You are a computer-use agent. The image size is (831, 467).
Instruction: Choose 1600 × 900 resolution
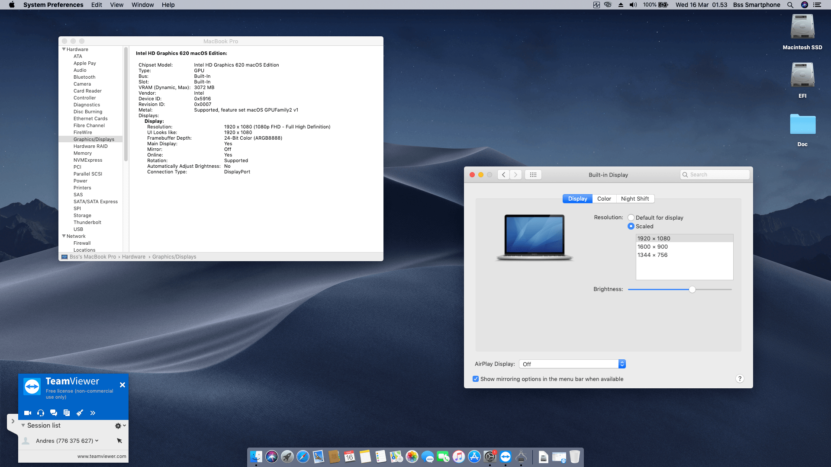click(684, 246)
